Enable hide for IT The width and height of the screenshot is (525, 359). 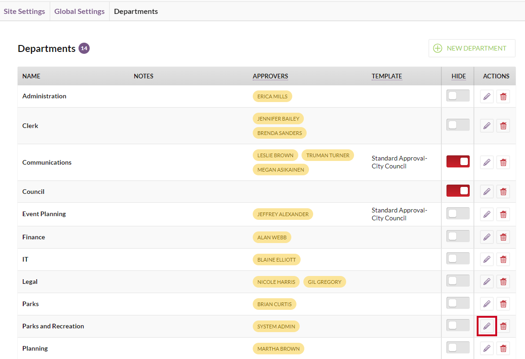pos(458,258)
